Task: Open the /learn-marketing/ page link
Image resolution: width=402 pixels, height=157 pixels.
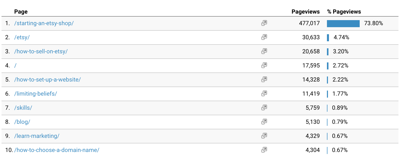Action: coord(37,136)
